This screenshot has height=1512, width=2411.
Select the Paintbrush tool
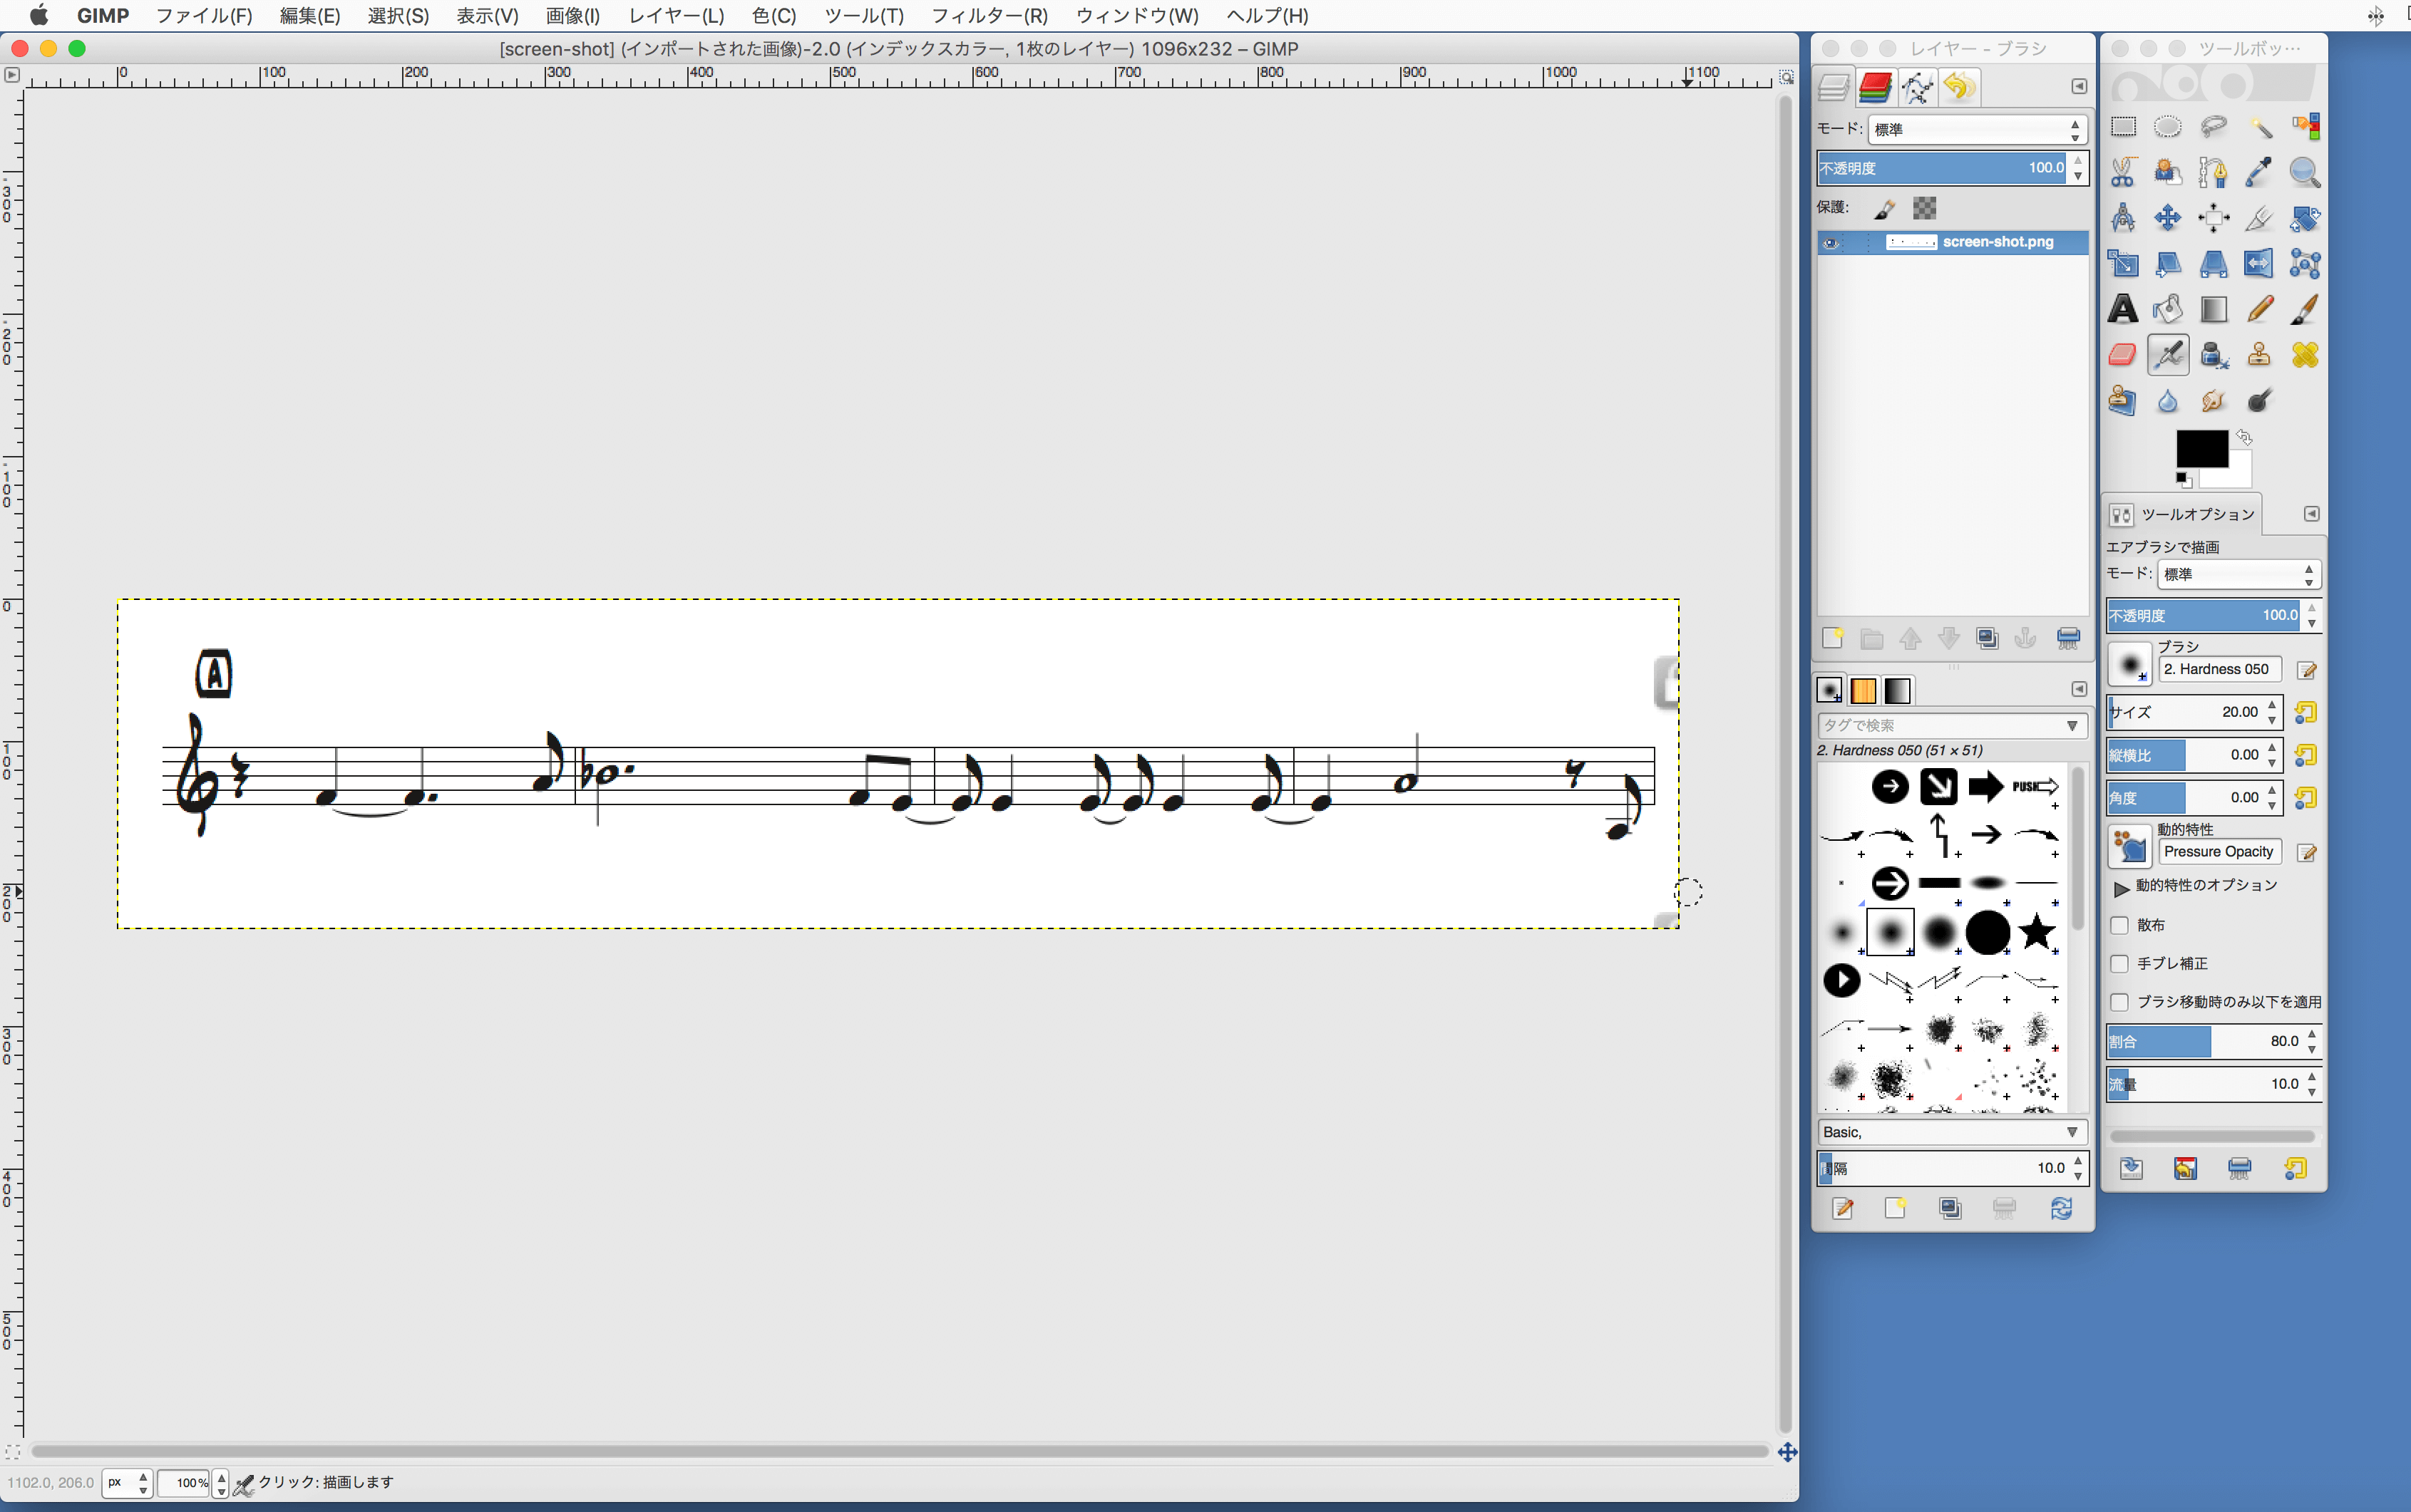pyautogui.click(x=2305, y=309)
